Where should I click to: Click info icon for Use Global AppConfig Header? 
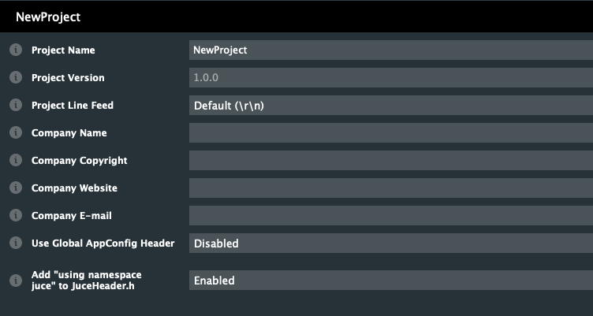(14, 244)
